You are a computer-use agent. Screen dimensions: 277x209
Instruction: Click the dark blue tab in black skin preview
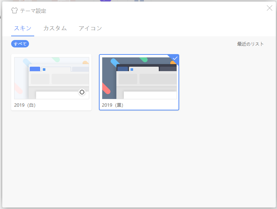(122, 69)
